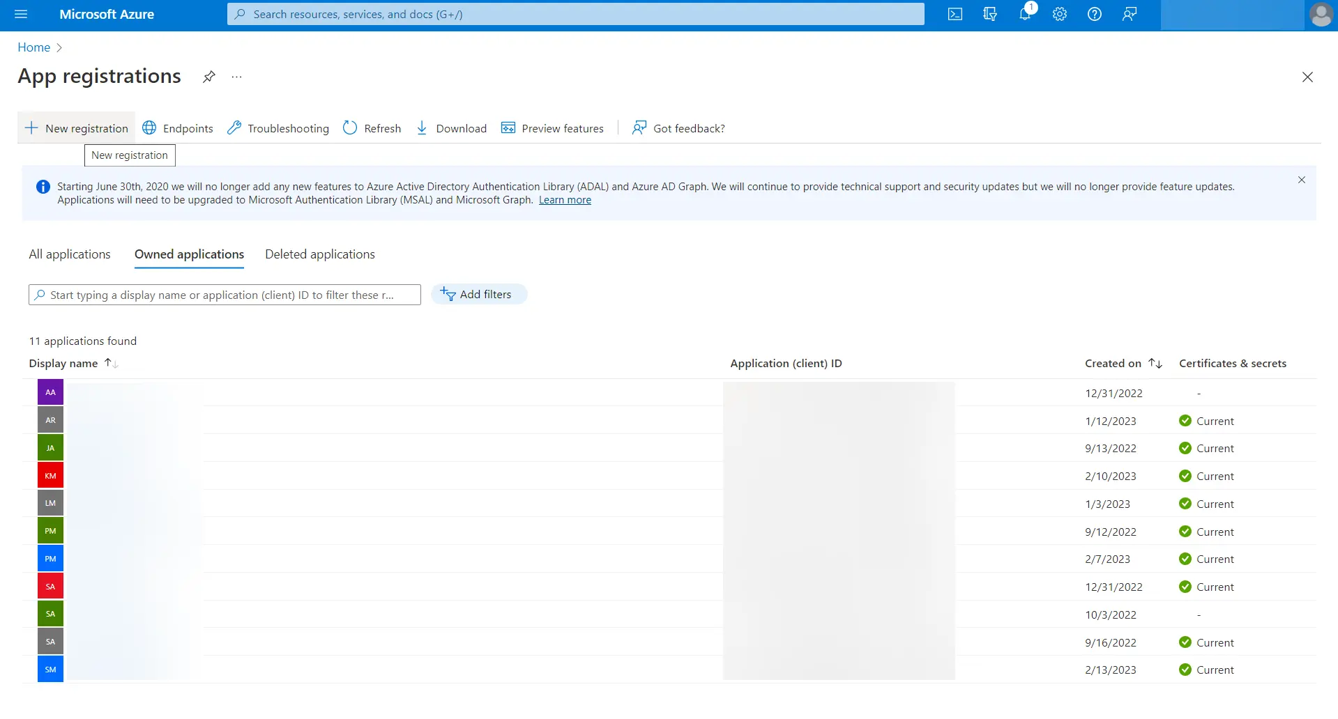Open the Help question mark icon
The image size is (1338, 719).
[1095, 14]
